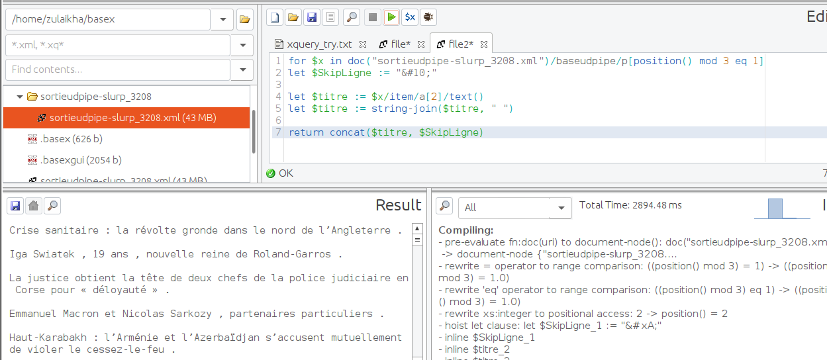Image resolution: width=827 pixels, height=360 pixels.
Task: Click result line Emmanuel Macron et Nicolas Sarkozy
Action: click(197, 314)
